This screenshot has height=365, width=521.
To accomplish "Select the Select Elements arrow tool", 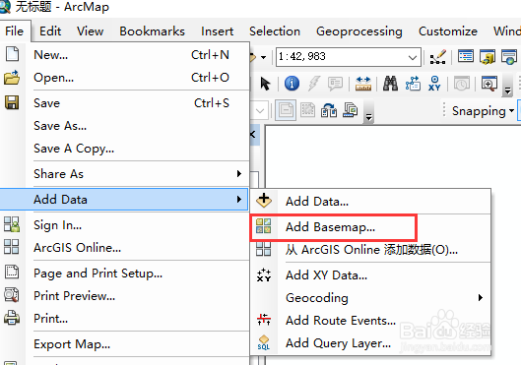I will 265,84.
